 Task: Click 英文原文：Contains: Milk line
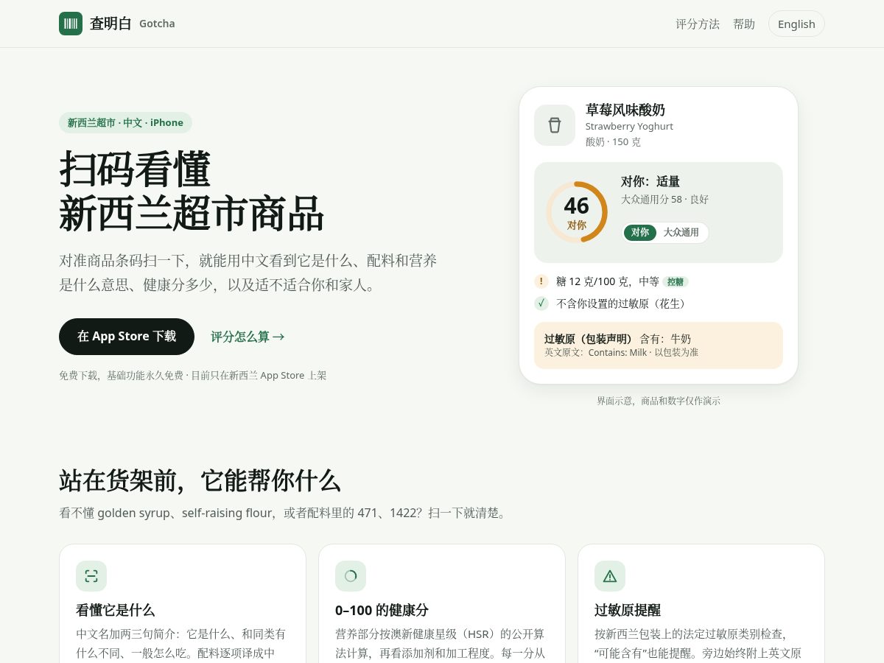(x=621, y=353)
